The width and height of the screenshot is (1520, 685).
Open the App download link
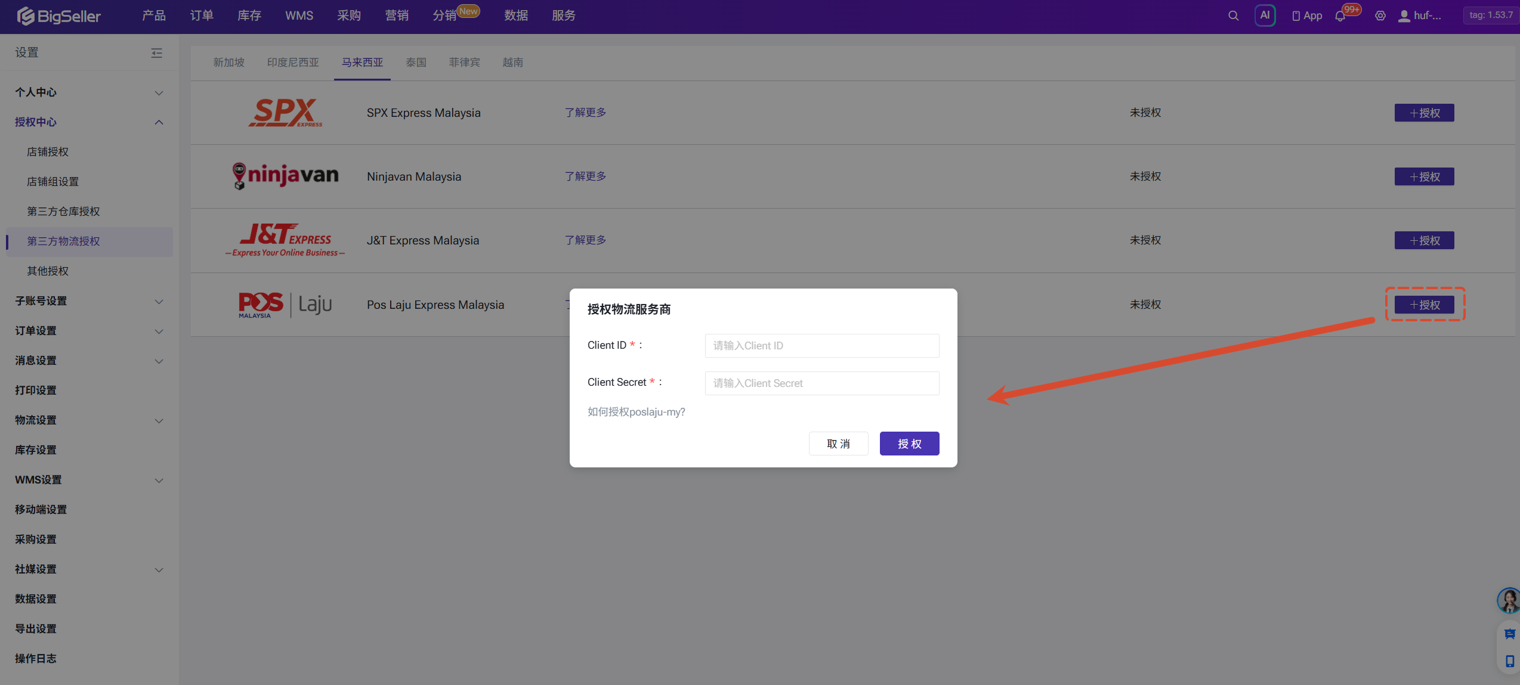(1307, 16)
